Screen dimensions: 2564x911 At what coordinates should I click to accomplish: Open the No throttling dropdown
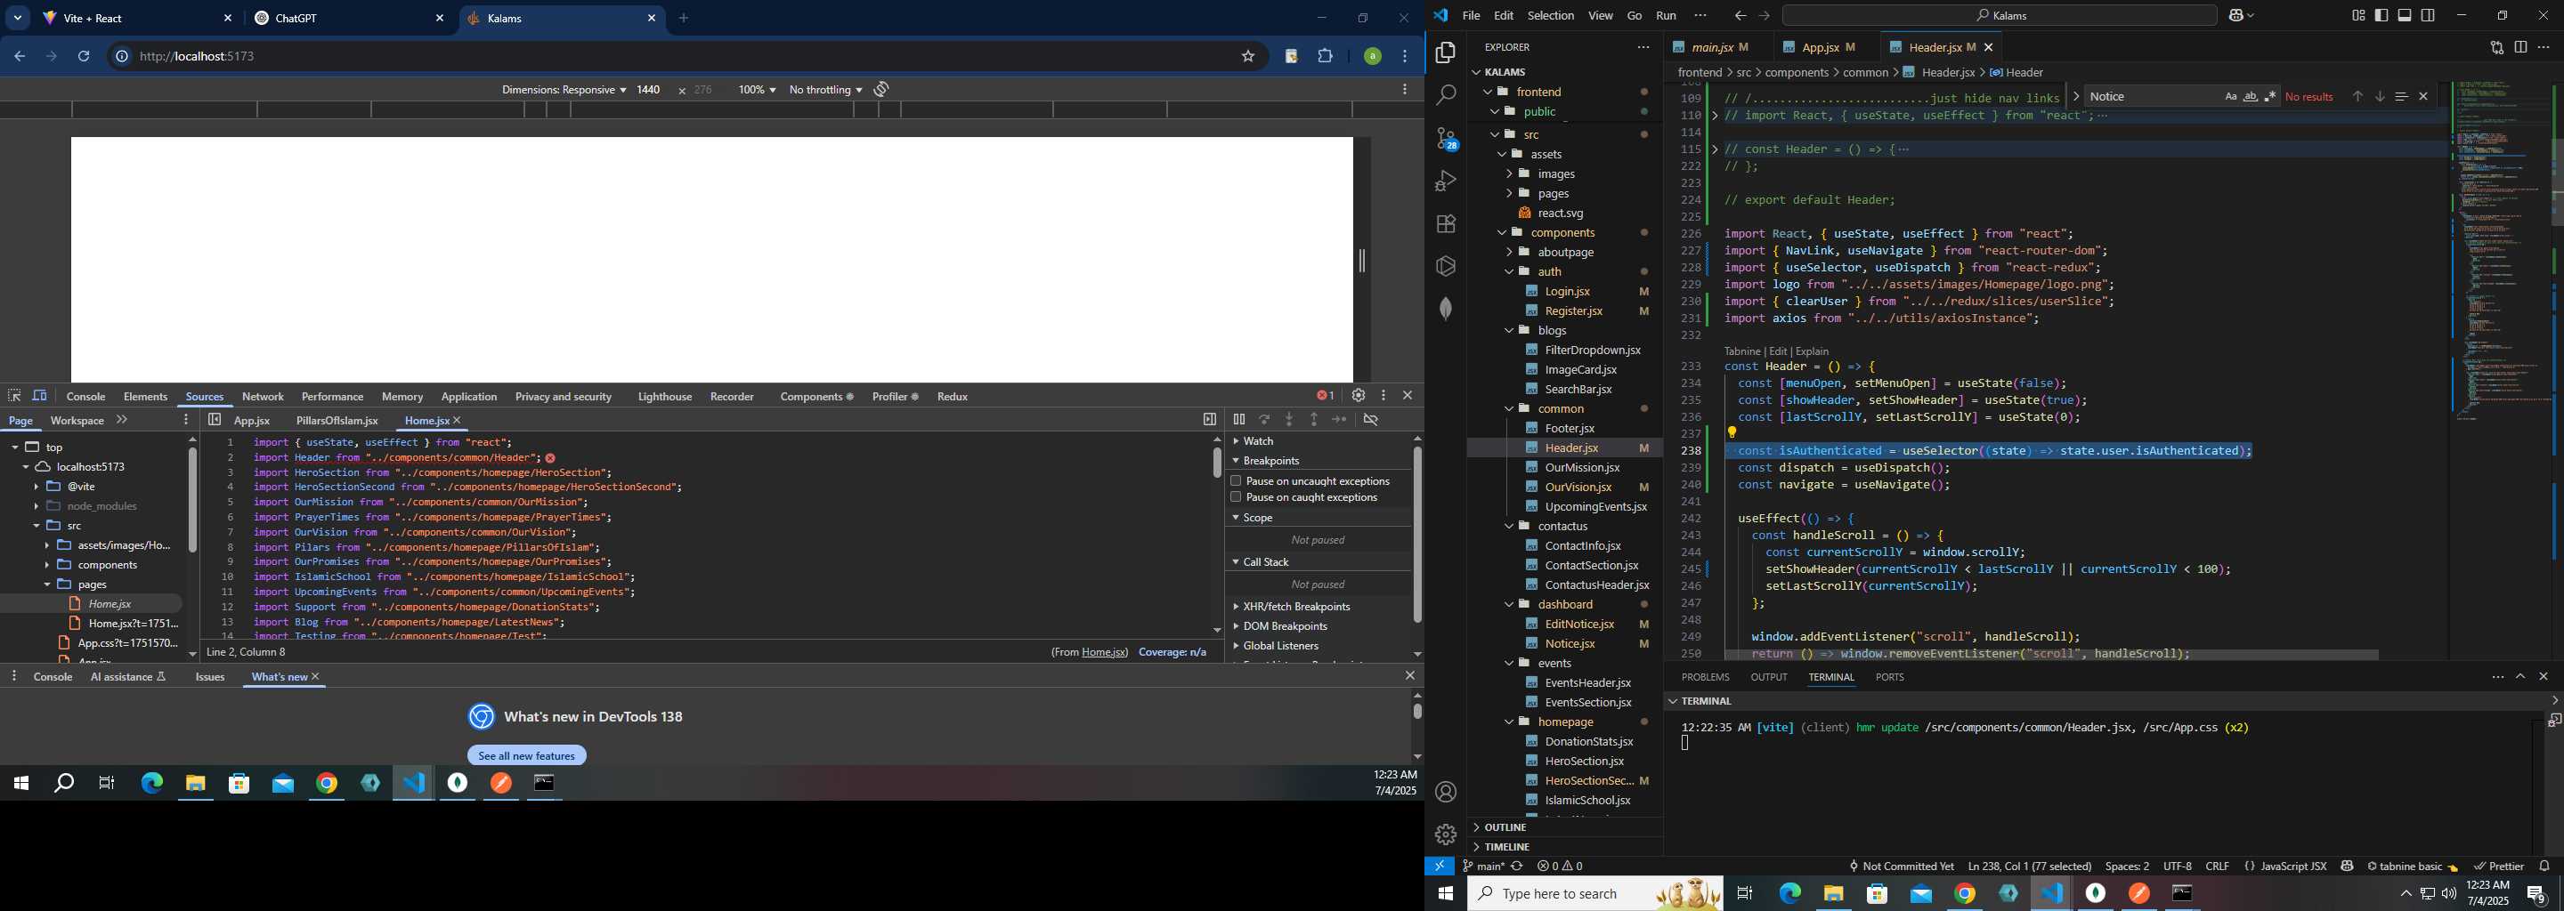click(x=825, y=90)
